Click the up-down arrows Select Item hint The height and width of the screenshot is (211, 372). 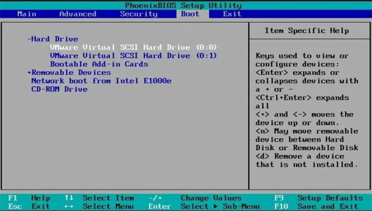pos(100,198)
